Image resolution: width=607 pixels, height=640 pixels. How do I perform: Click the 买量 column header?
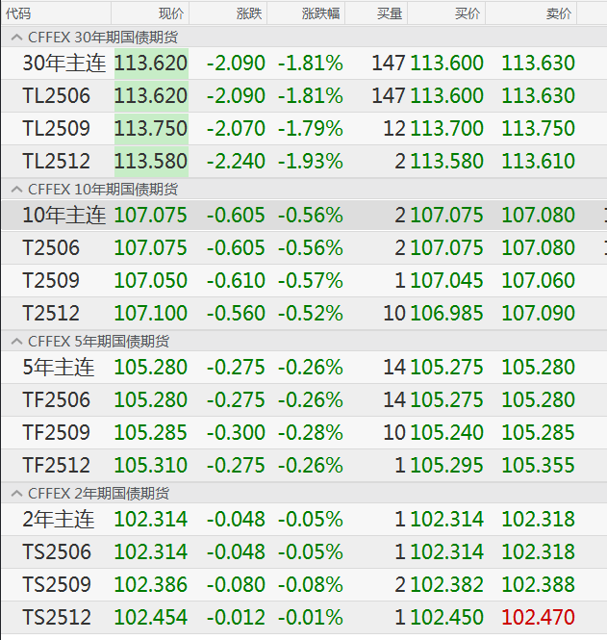click(x=391, y=13)
